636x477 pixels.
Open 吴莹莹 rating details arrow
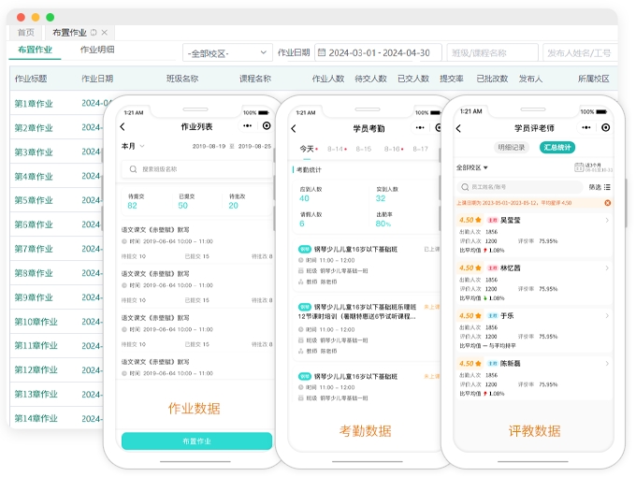click(x=607, y=220)
